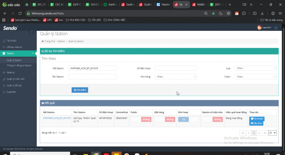This screenshot has height=155, width=285.
Task: Open the Chain dropdown
Action: tap(256, 77)
